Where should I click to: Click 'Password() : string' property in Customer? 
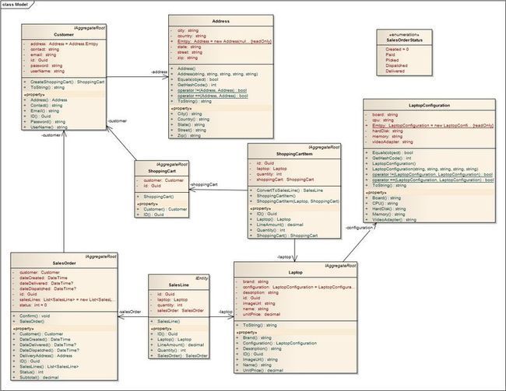(x=47, y=121)
